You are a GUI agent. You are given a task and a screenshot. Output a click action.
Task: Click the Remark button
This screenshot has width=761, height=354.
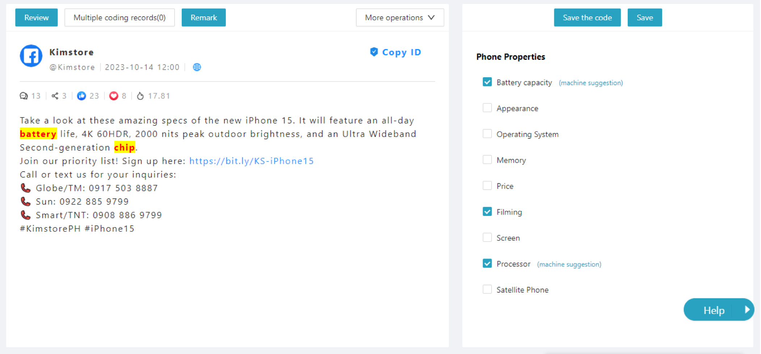click(x=203, y=17)
